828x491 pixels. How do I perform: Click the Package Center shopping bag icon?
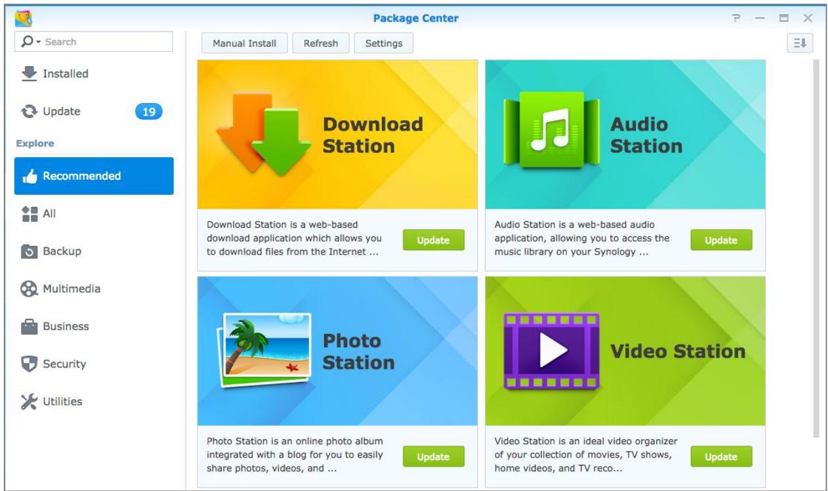coord(24,18)
